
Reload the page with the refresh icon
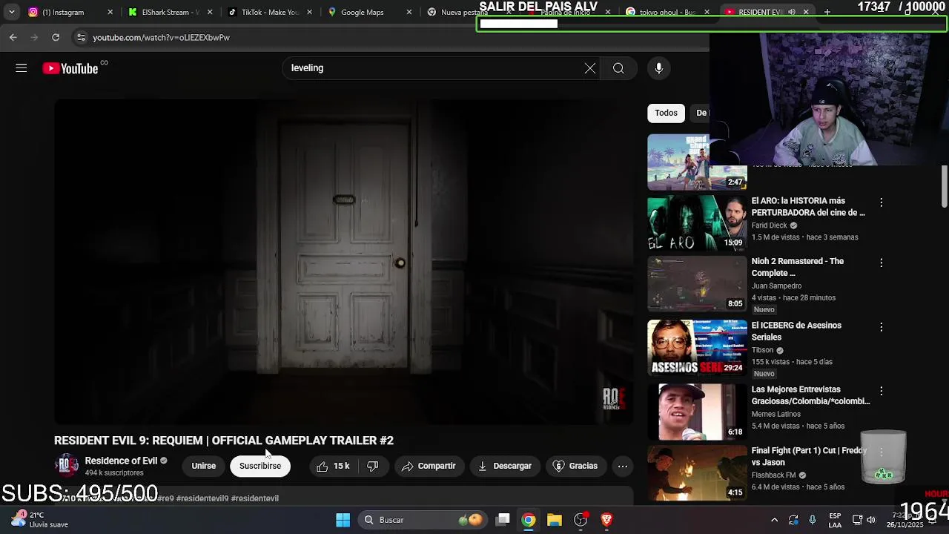click(56, 37)
